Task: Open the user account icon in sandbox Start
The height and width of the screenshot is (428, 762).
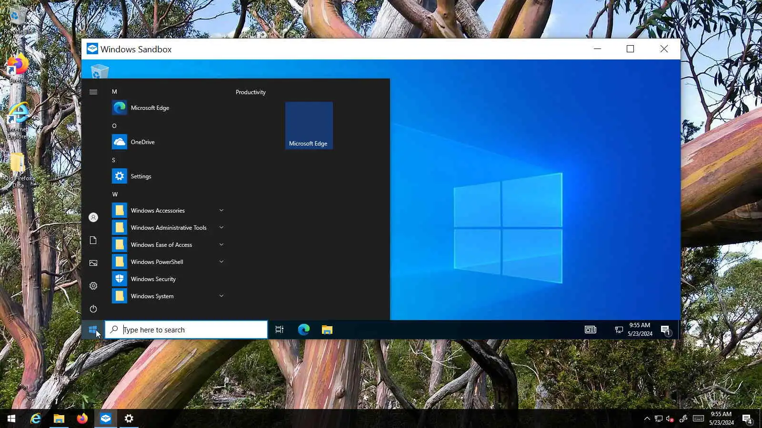Action: (93, 217)
